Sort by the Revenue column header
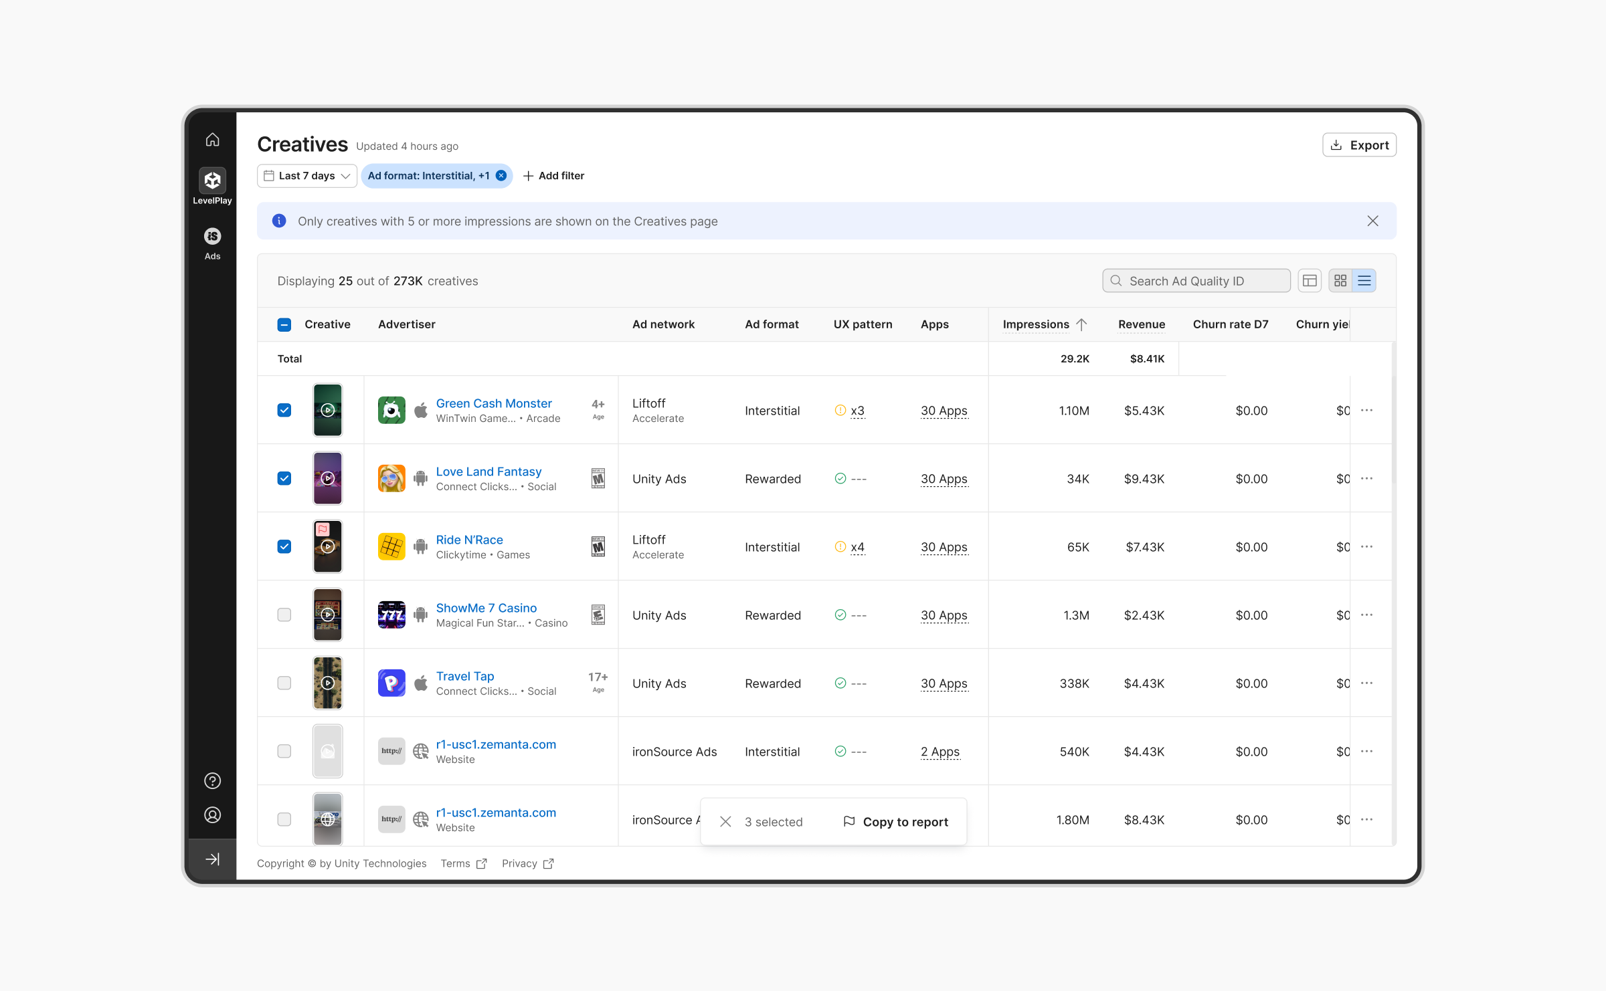 pos(1141,324)
